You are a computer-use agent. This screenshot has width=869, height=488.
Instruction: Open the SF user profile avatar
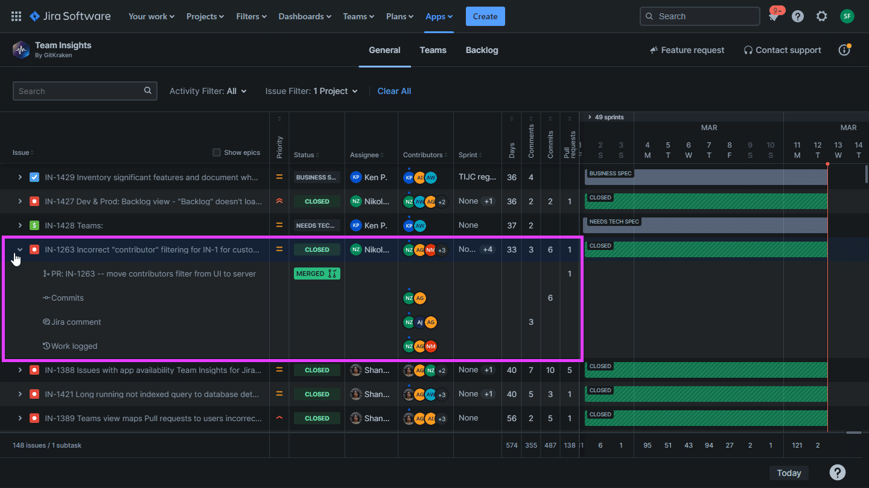[847, 16]
